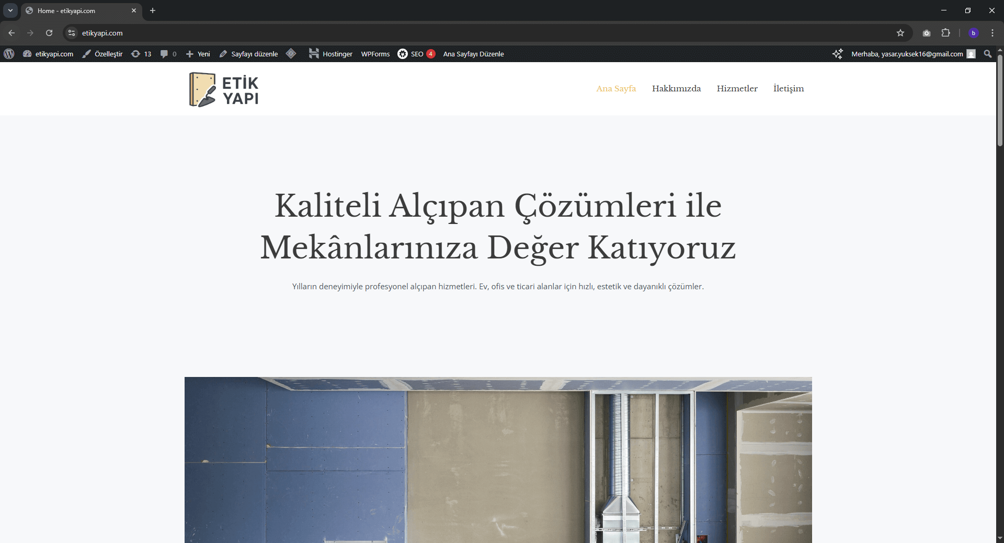The height and width of the screenshot is (543, 1004).
Task: Open the tab search chevron
Action: (10, 10)
